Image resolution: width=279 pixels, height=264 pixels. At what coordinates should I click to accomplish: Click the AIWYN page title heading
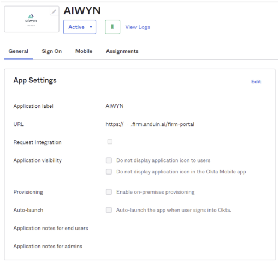click(x=82, y=10)
